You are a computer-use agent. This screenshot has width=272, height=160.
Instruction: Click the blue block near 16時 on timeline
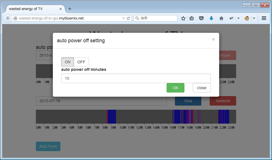point(177,117)
